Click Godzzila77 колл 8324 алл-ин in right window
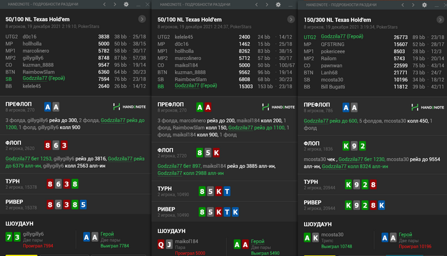 pyautogui.click(x=355, y=166)
